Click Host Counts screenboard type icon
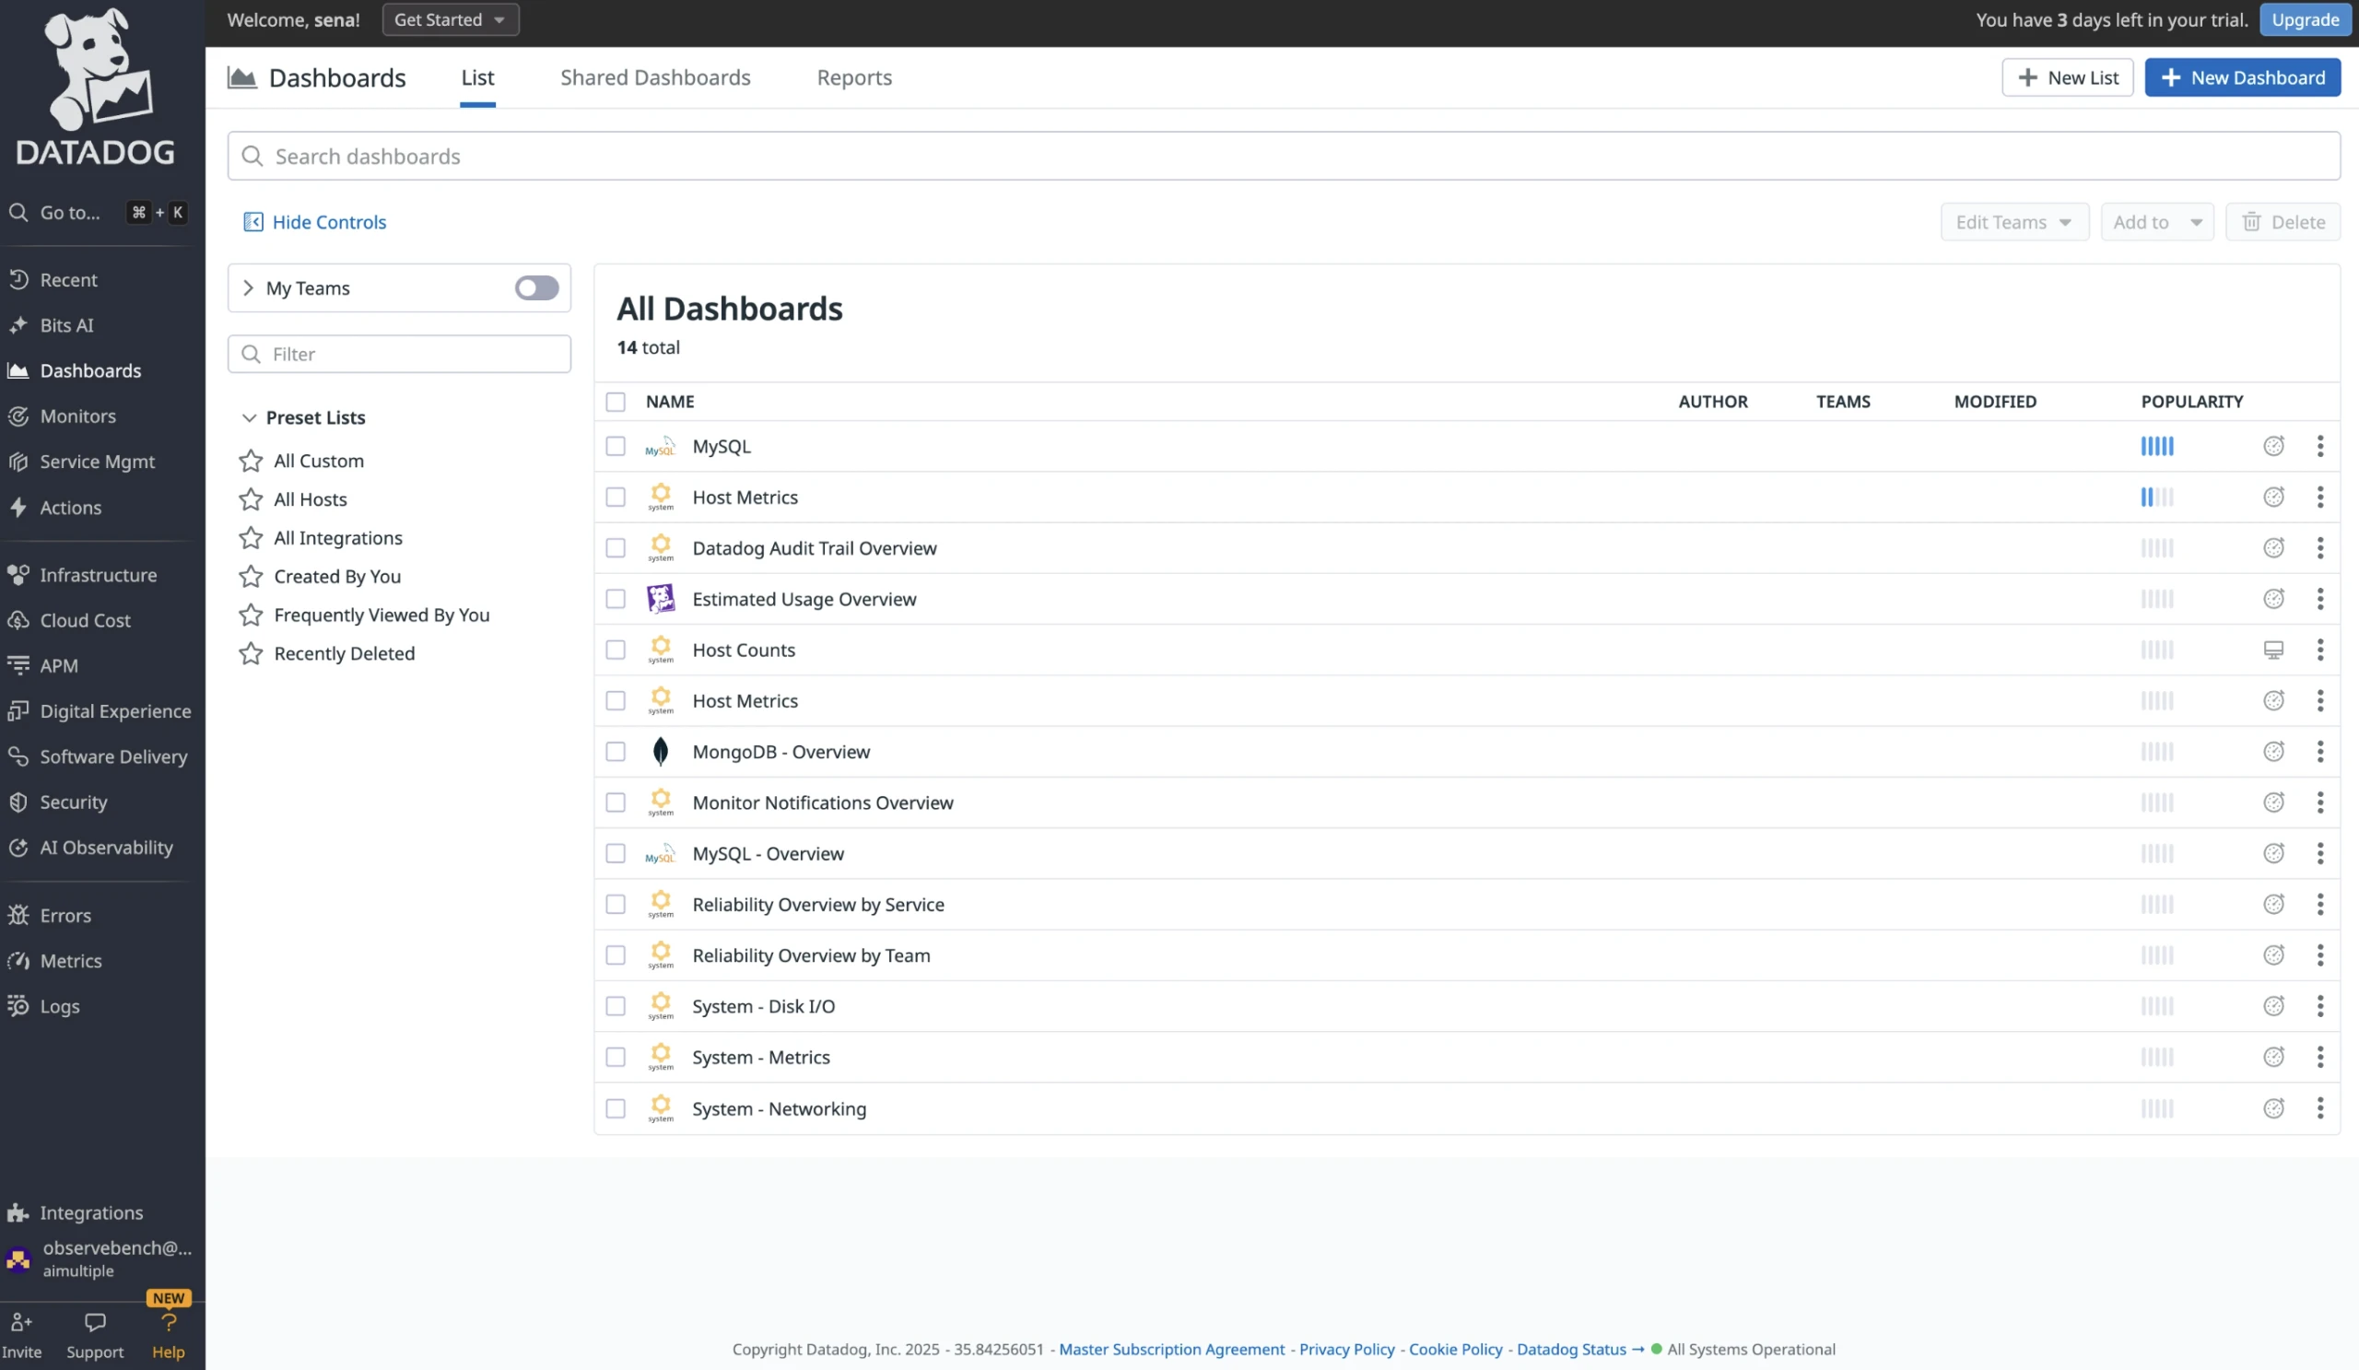Viewport: 2359px width, 1370px height. click(x=2273, y=650)
